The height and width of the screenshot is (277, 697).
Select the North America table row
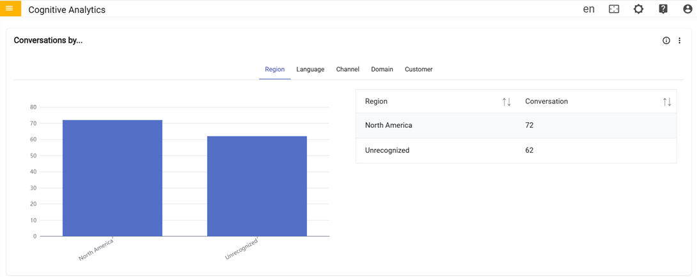(x=515, y=125)
